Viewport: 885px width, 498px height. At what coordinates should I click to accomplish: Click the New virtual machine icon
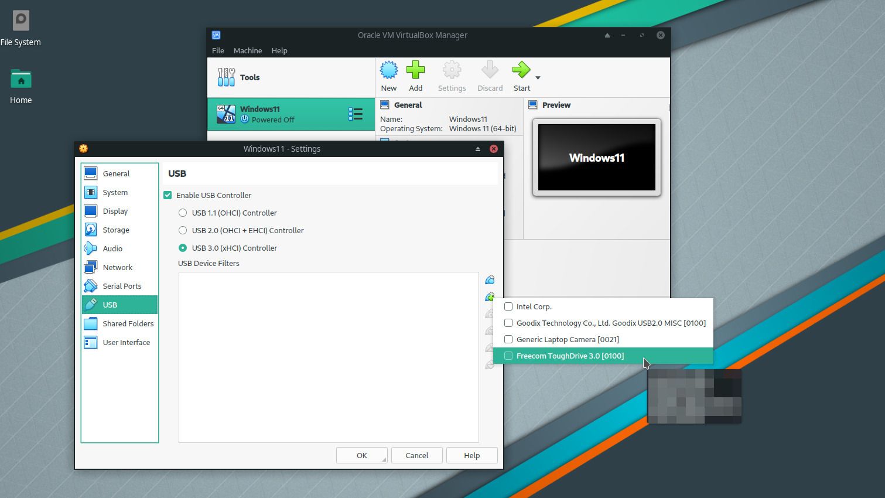pos(389,70)
